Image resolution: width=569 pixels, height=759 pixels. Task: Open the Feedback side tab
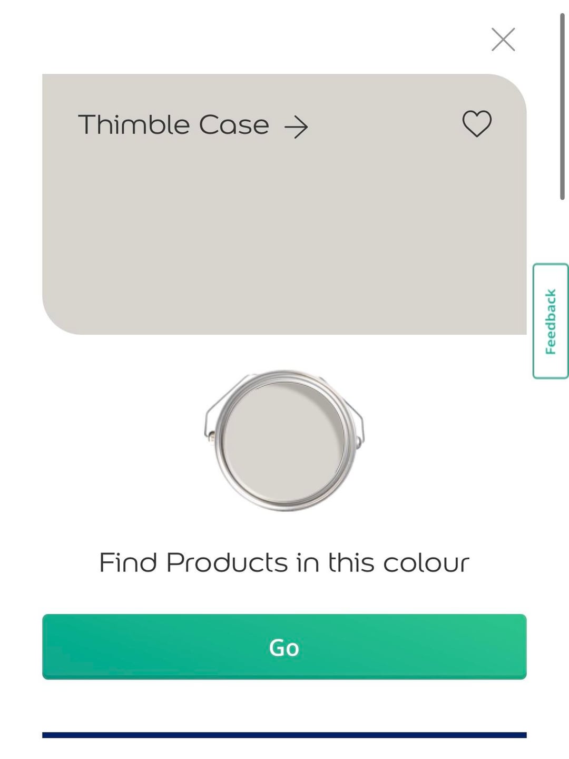551,321
